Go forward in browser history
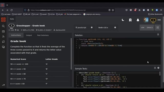 pyautogui.click(x=7, y=10)
